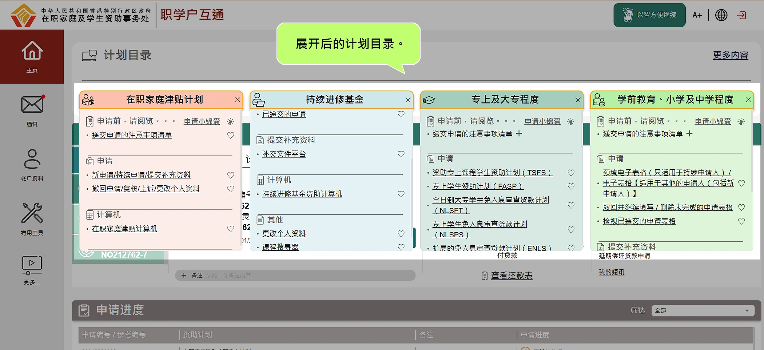The height and width of the screenshot is (350, 764).
Task: Open 全日制大专学生免入息审查贷款计划 link
Action: pos(490,205)
